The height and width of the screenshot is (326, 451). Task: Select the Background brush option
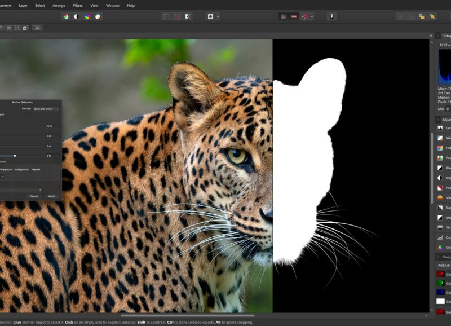[x=21, y=169]
